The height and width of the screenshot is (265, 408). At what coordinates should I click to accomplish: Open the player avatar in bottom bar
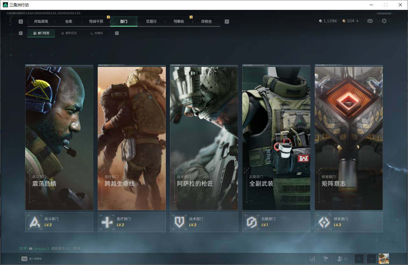click(x=384, y=259)
